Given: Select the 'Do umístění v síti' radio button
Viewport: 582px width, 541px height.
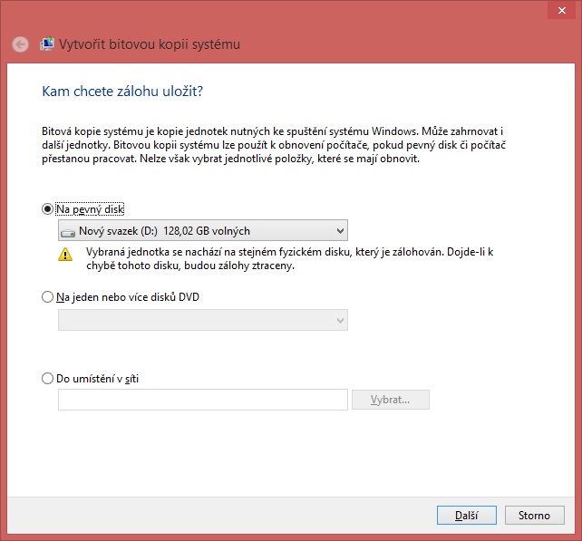Looking at the screenshot, I should (x=48, y=378).
